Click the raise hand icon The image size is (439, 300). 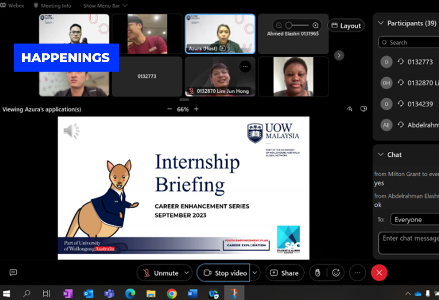pyautogui.click(x=317, y=273)
